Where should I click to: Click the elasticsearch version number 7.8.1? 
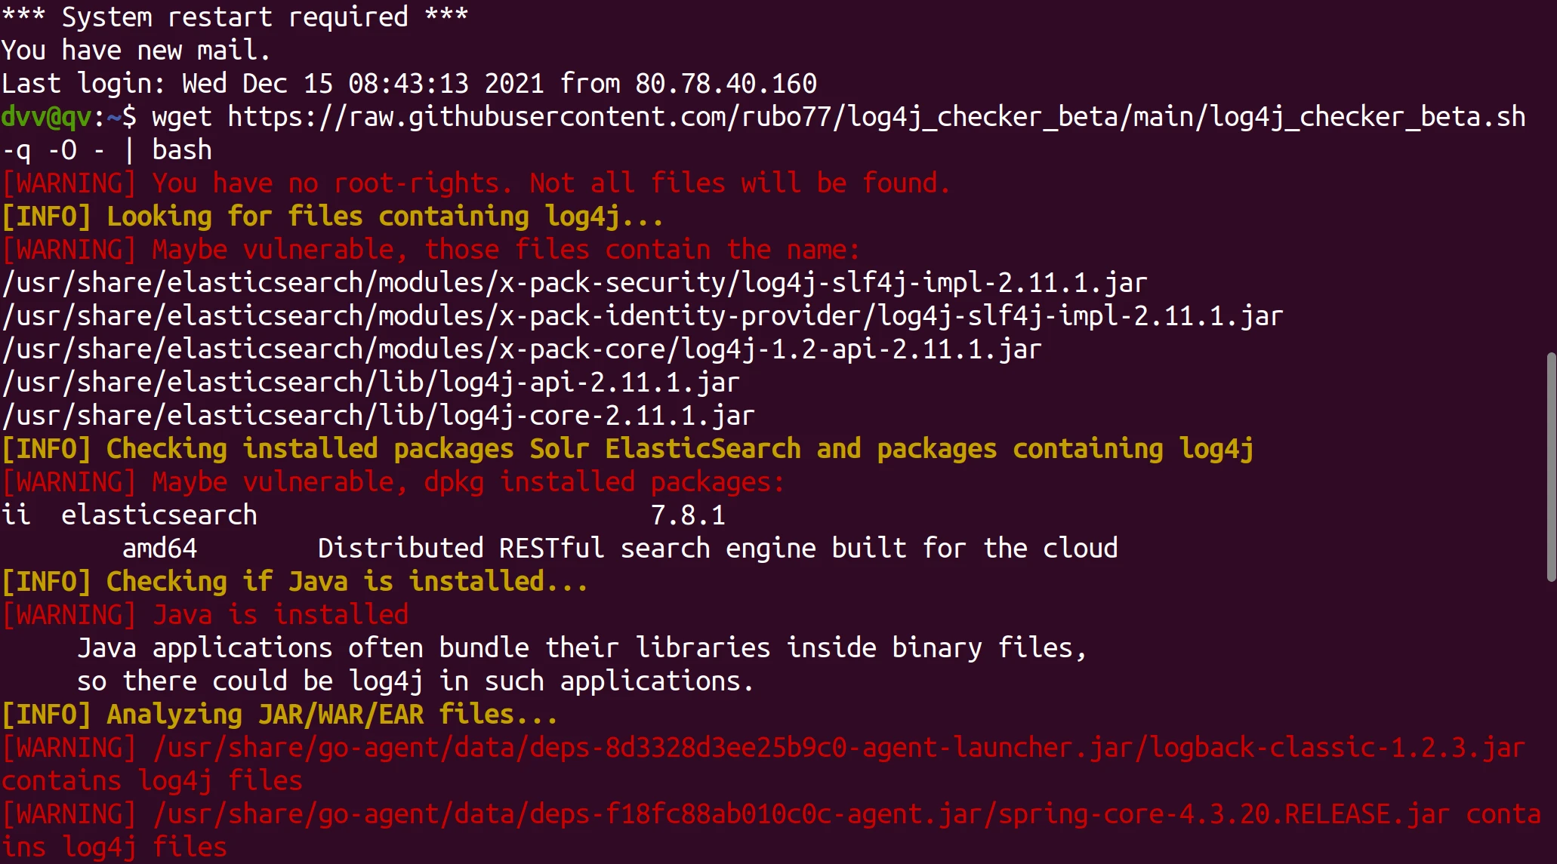[x=688, y=515]
